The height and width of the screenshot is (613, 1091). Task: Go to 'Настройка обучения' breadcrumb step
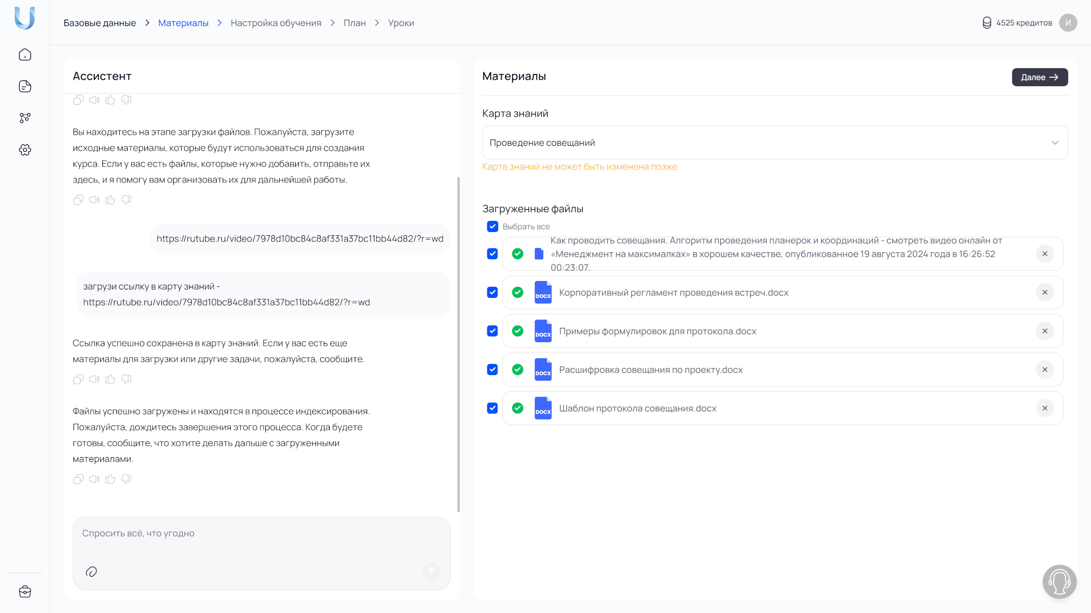[x=275, y=23]
